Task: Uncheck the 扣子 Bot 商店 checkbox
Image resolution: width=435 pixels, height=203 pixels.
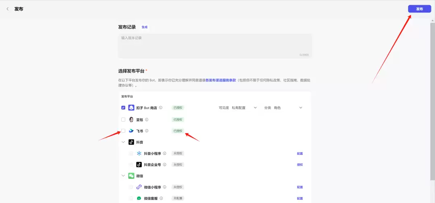Action: pyautogui.click(x=123, y=108)
